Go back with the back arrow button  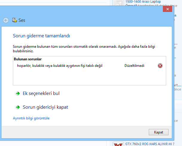pos(6,20)
